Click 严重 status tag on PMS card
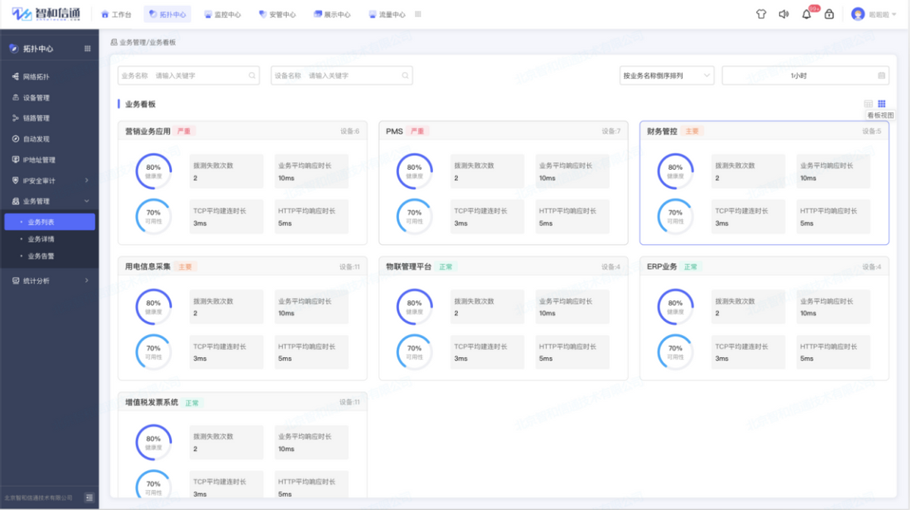The image size is (910, 510). [418, 131]
